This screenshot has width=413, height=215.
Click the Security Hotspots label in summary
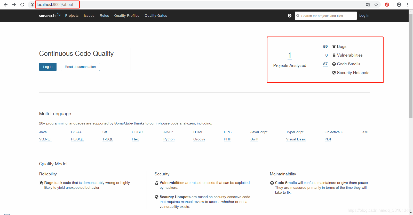click(x=353, y=73)
